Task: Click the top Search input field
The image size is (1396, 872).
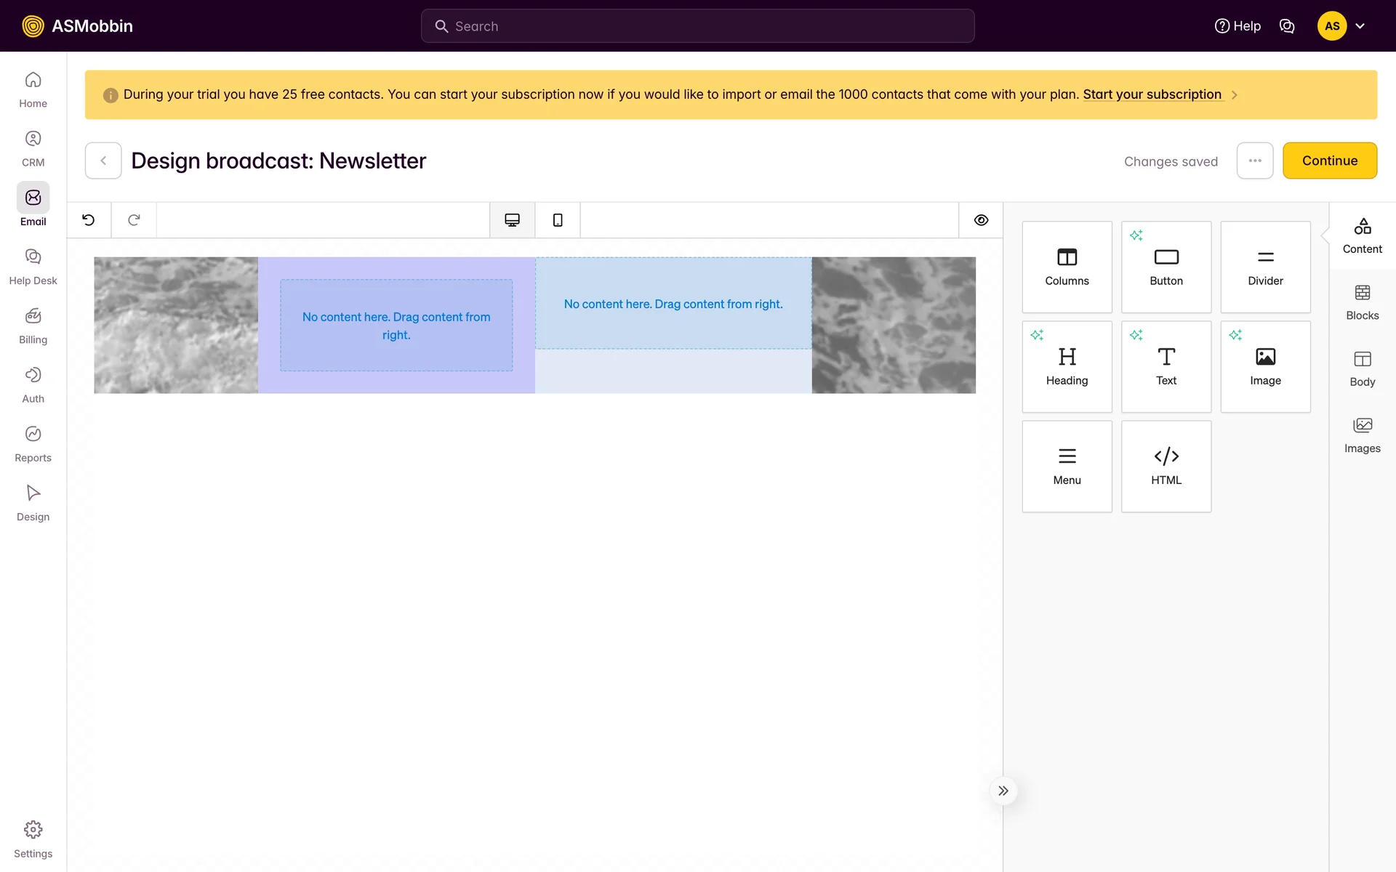Action: pos(697,26)
